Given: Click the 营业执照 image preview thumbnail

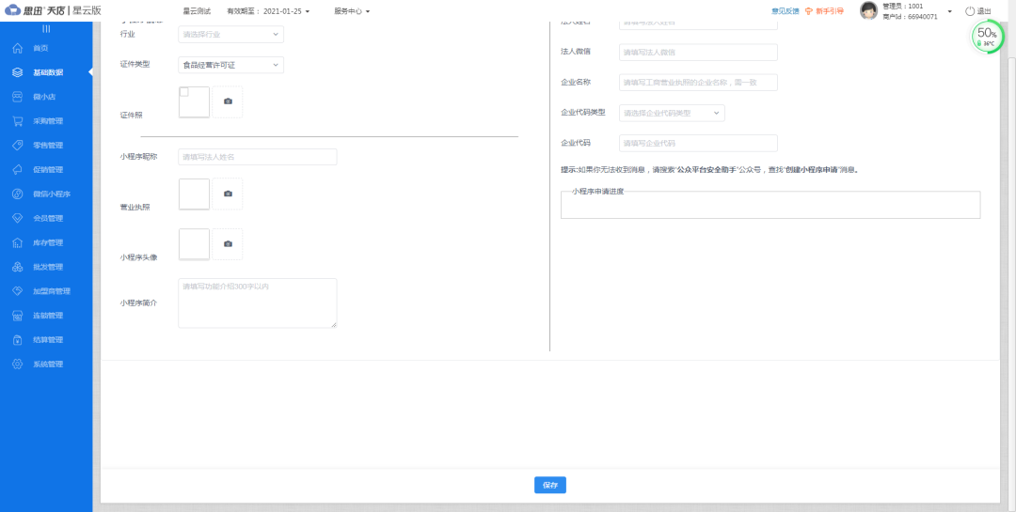Looking at the screenshot, I should pos(194,194).
